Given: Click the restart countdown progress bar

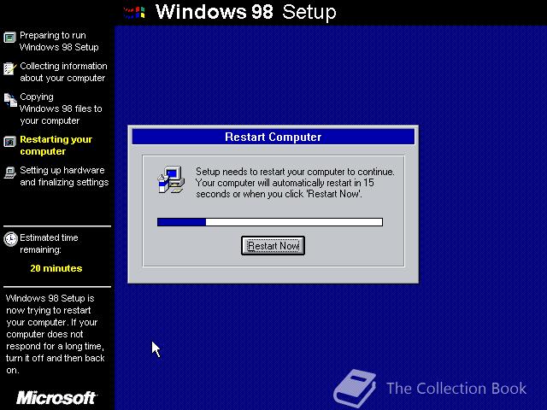Looking at the screenshot, I should pos(270,222).
